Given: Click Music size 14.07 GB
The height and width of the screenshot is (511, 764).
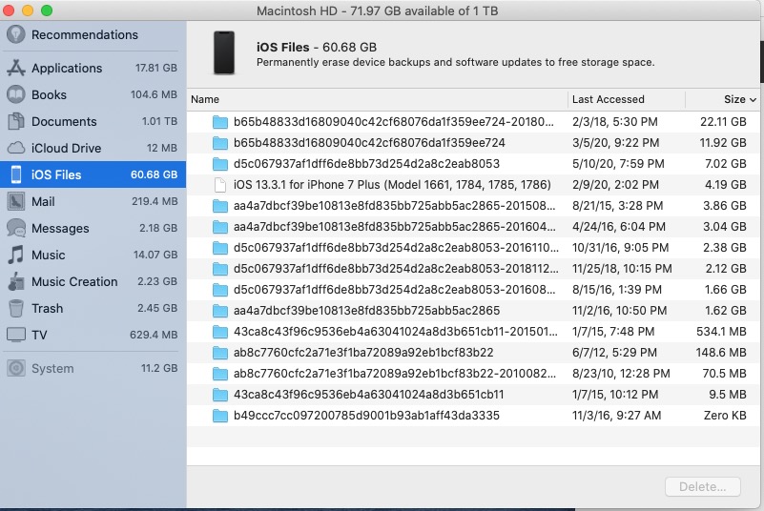Looking at the screenshot, I should click(155, 255).
